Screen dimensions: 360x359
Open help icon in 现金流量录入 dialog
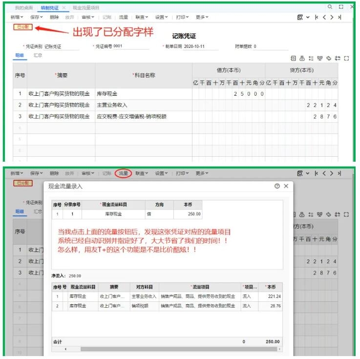coord(277,186)
